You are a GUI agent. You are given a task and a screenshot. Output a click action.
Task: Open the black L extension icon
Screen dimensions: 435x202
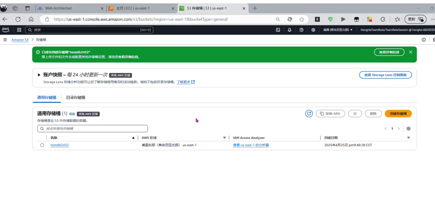[x=317, y=19]
